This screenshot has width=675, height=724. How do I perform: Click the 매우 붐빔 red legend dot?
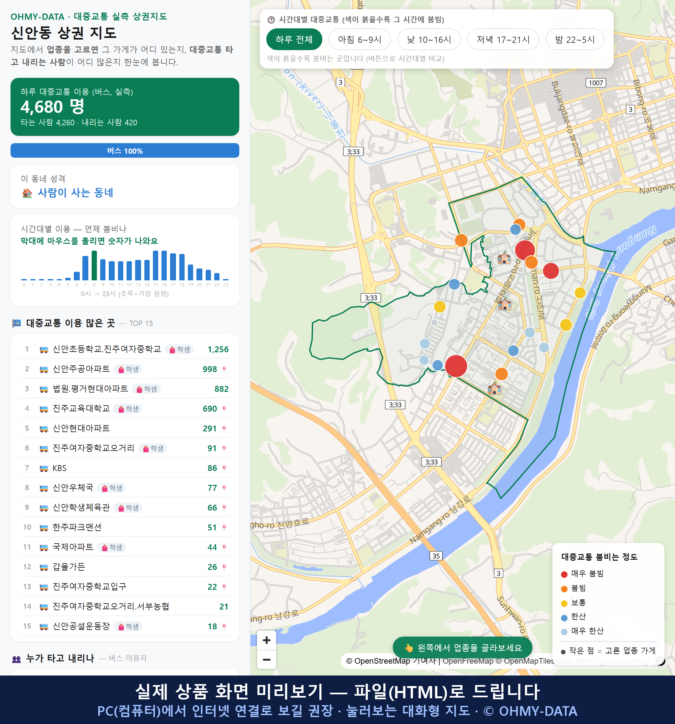pos(564,574)
